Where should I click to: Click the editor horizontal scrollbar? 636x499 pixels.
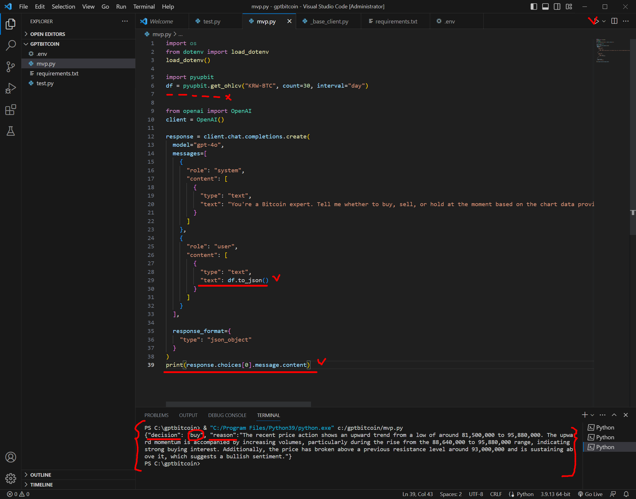click(238, 404)
